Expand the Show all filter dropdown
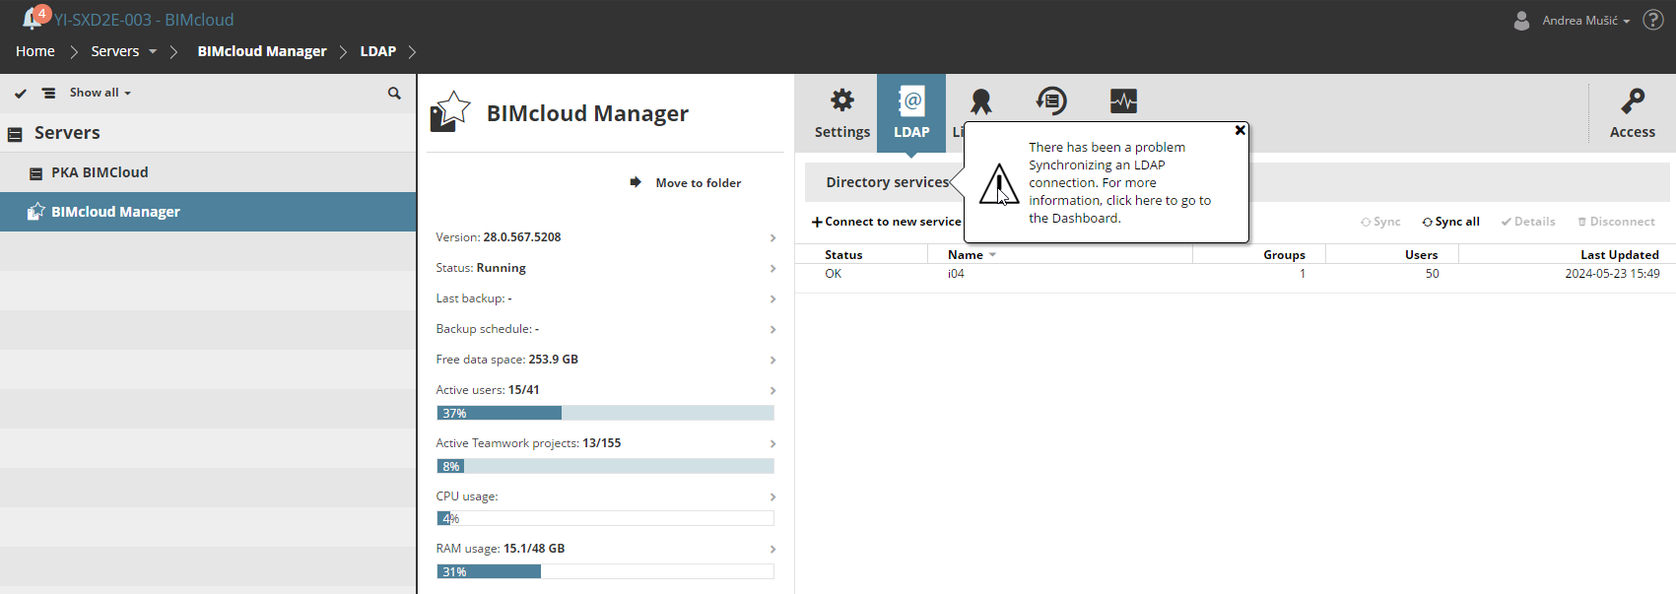This screenshot has height=594, width=1676. pyautogui.click(x=101, y=93)
